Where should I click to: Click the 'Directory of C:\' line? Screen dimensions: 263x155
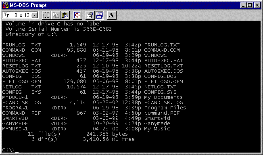[x=31, y=34]
